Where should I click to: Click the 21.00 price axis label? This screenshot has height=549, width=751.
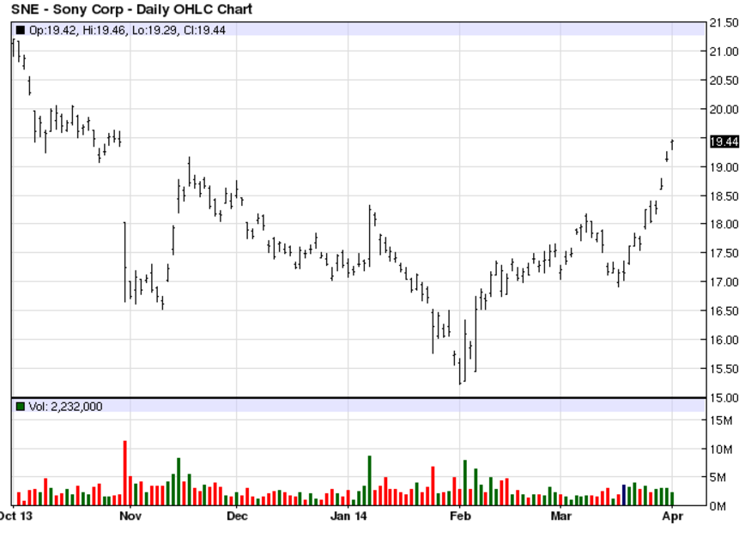point(724,51)
